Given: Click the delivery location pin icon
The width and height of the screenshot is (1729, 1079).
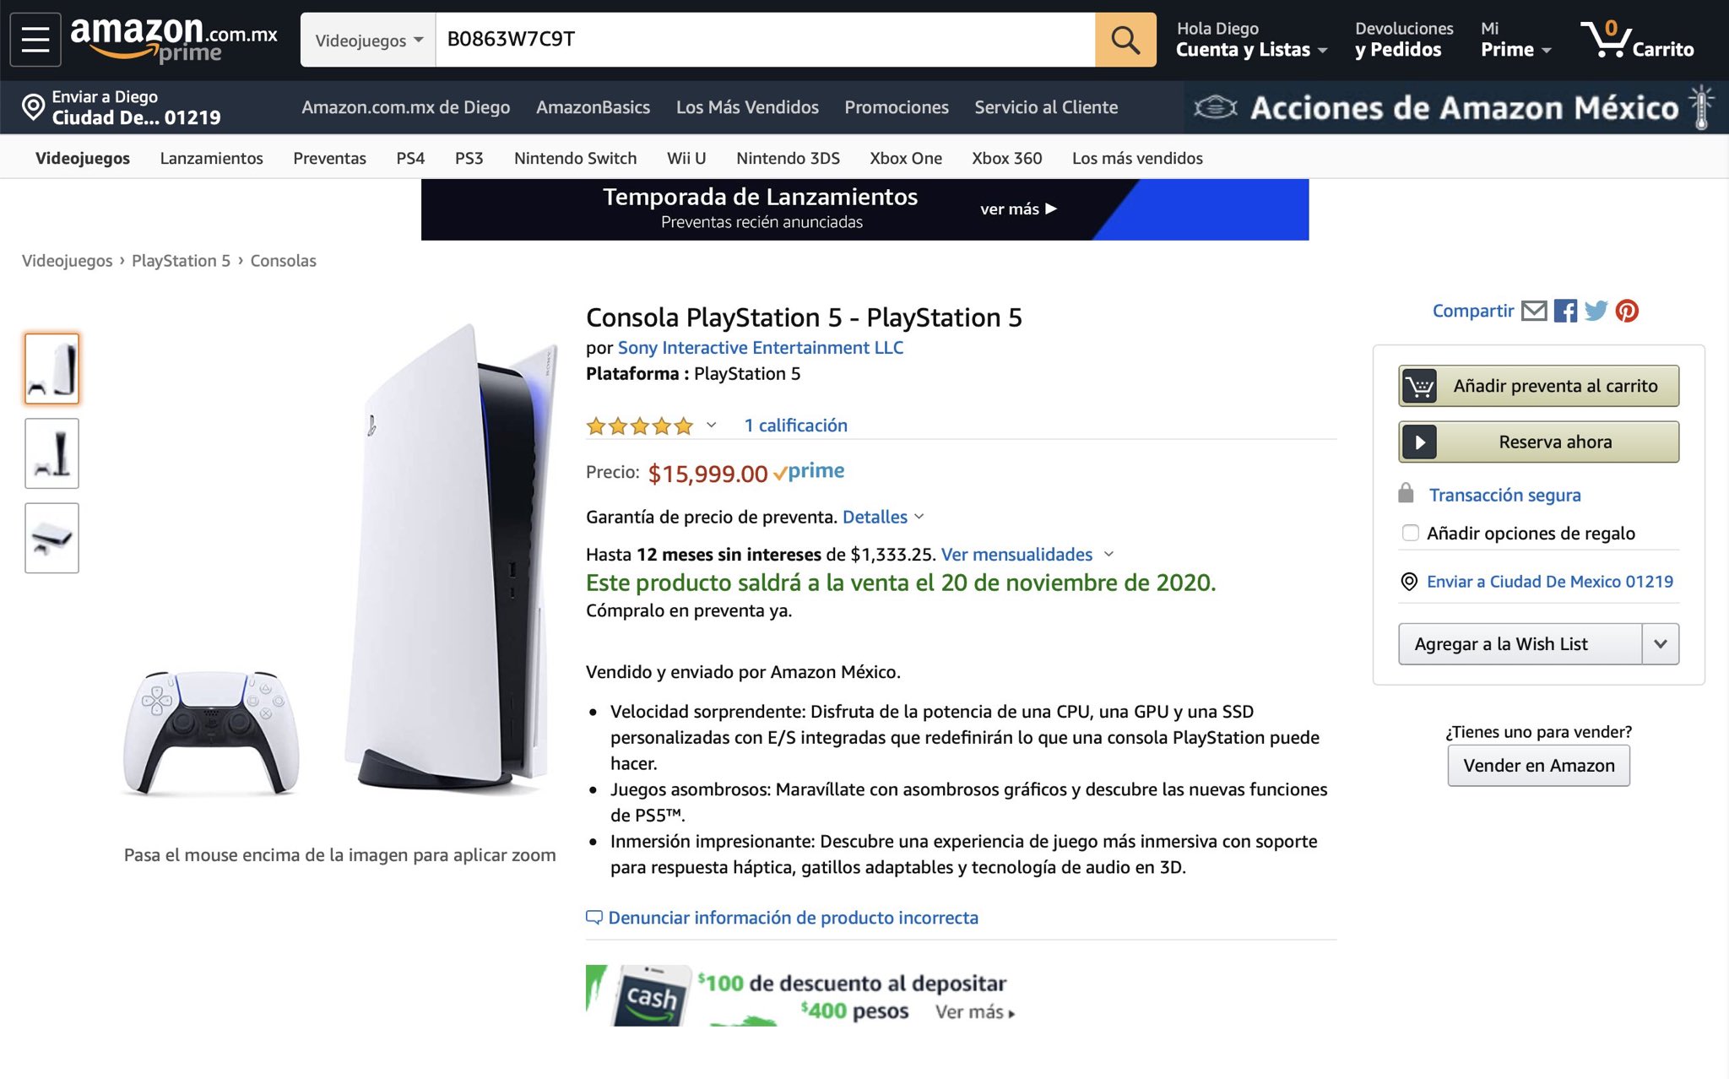Looking at the screenshot, I should click(33, 107).
